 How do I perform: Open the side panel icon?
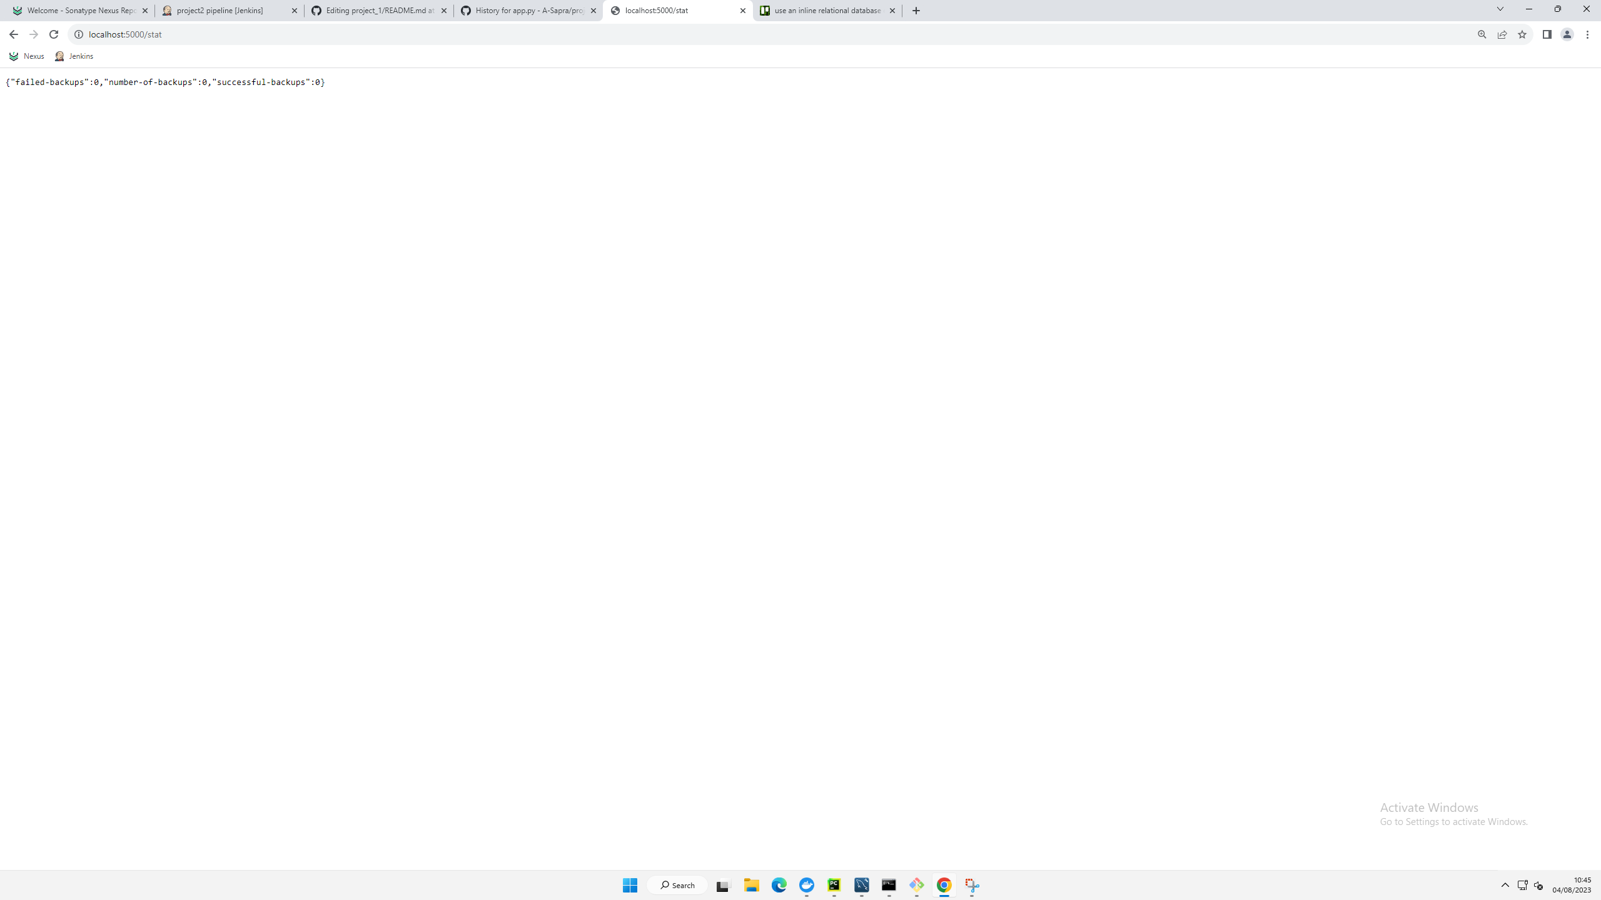1547,34
